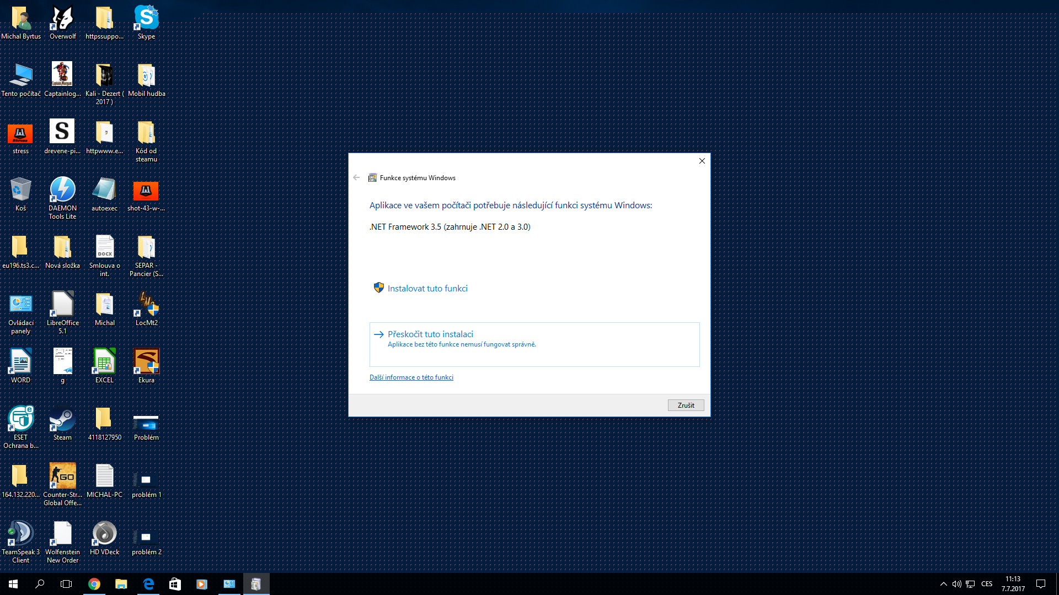Click the Overwolf desktop icon

click(x=62, y=22)
